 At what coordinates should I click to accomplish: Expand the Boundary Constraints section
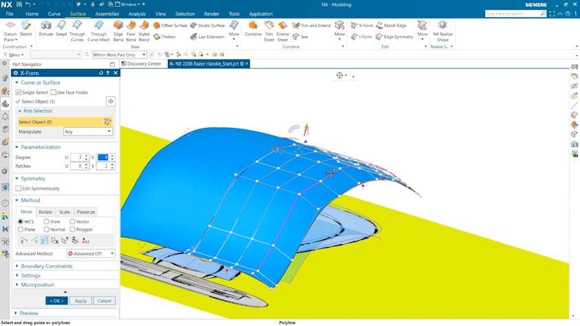tap(46, 266)
